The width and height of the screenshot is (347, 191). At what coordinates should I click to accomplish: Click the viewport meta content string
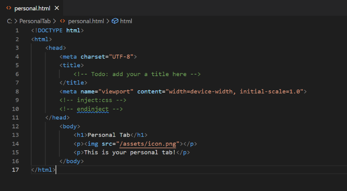(236, 91)
